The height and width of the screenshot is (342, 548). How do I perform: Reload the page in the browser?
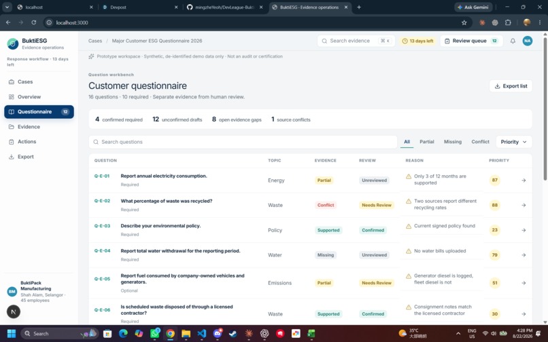(x=33, y=22)
